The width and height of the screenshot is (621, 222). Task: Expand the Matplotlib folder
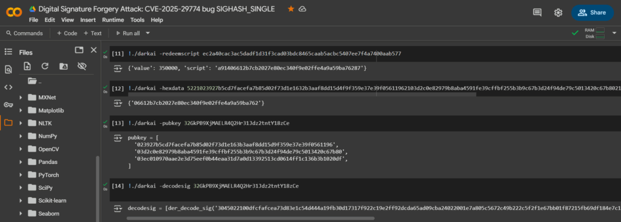pos(21,110)
